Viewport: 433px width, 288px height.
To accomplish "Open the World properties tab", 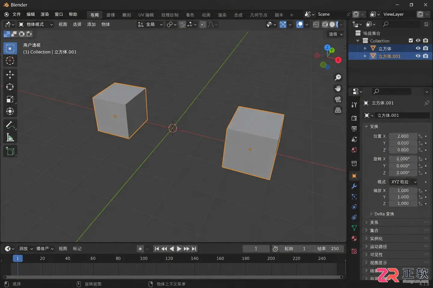I will pos(354,150).
